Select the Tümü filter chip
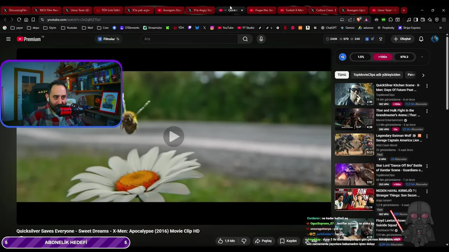 [342, 75]
